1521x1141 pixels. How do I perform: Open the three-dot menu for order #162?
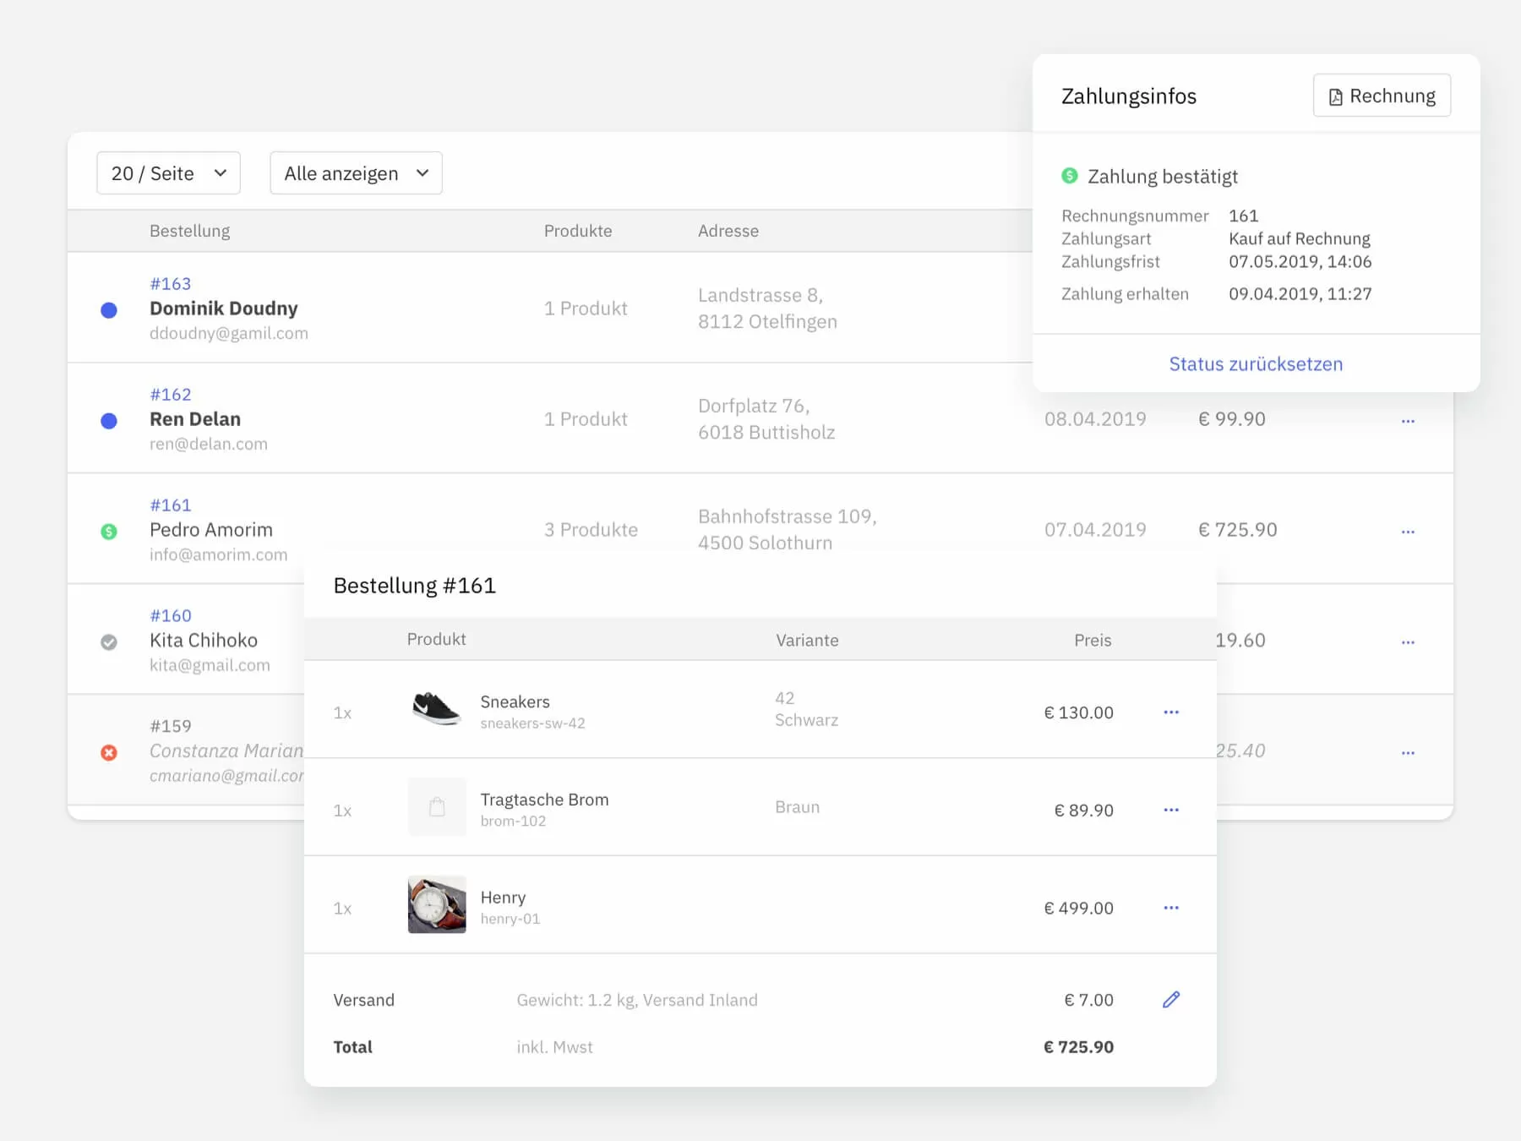(1408, 421)
